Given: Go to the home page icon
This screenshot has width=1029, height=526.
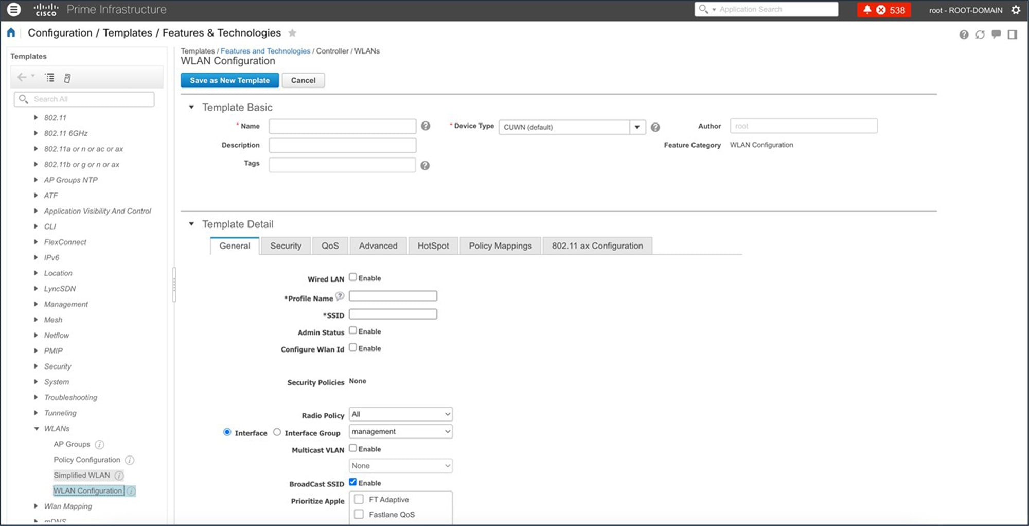Looking at the screenshot, I should point(11,32).
